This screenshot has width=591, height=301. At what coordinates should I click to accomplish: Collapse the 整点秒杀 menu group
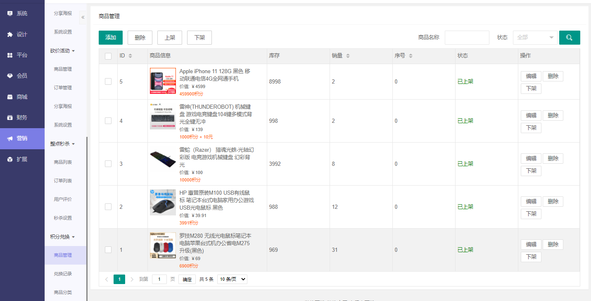click(x=62, y=144)
